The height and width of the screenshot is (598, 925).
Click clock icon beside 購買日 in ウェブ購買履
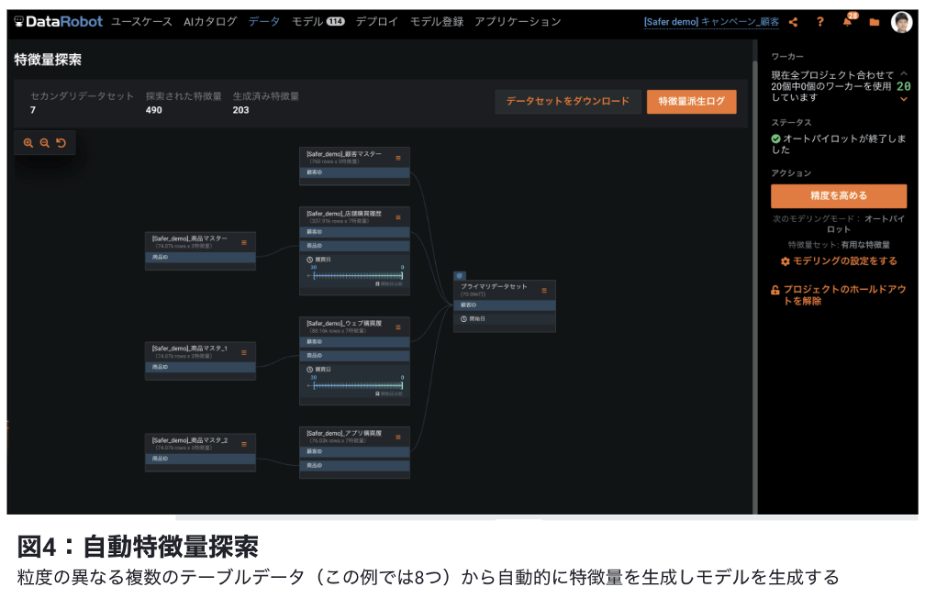coord(310,370)
